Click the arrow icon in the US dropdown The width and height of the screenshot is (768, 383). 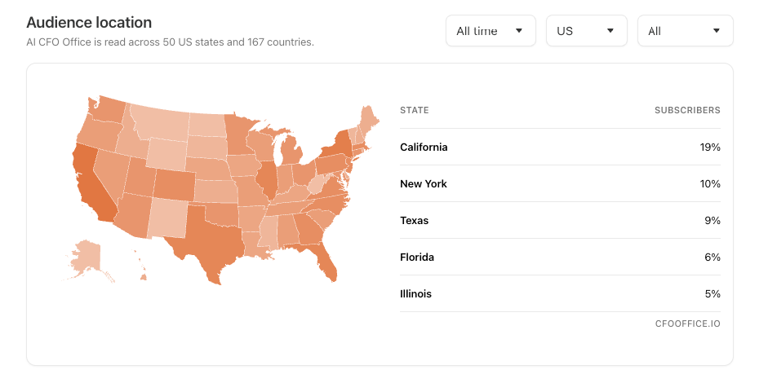tap(610, 31)
